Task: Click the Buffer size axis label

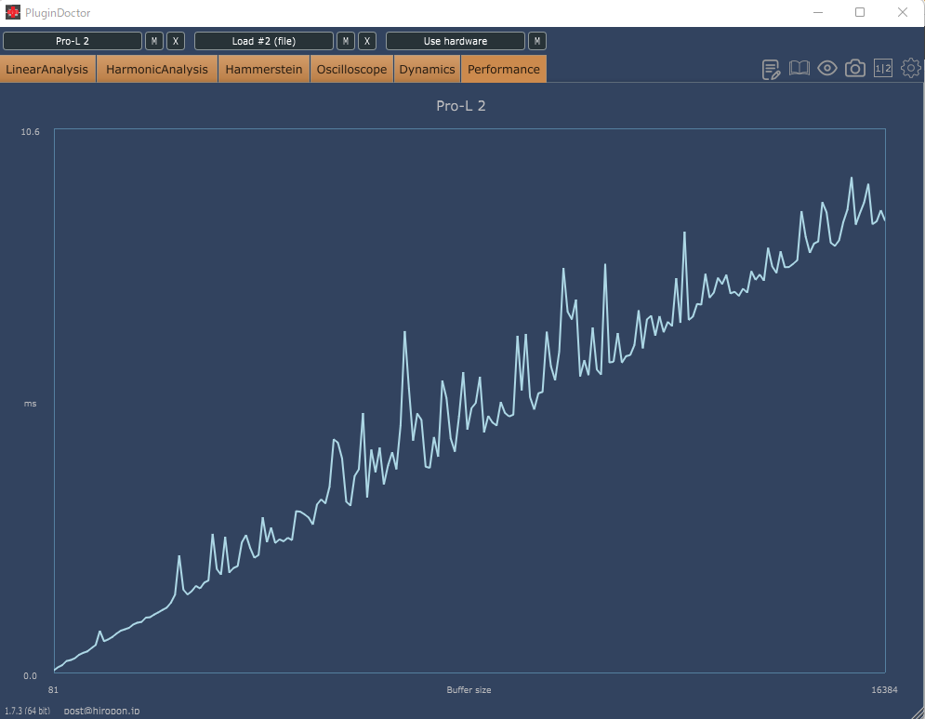Action: pos(469,689)
